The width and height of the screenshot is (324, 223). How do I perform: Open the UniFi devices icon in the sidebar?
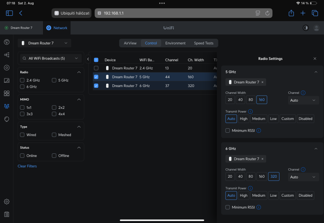point(6,68)
